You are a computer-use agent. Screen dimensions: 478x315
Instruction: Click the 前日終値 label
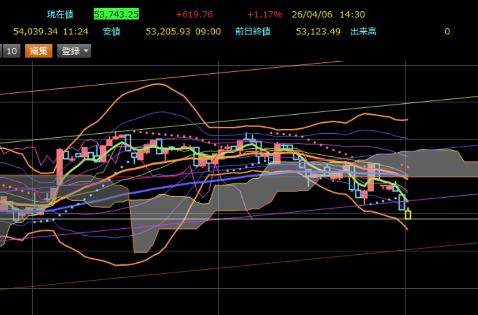[253, 32]
